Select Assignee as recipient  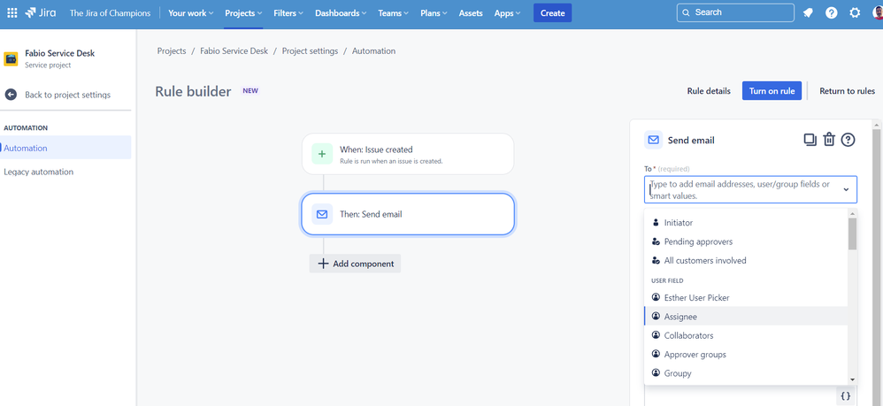pyautogui.click(x=746, y=317)
